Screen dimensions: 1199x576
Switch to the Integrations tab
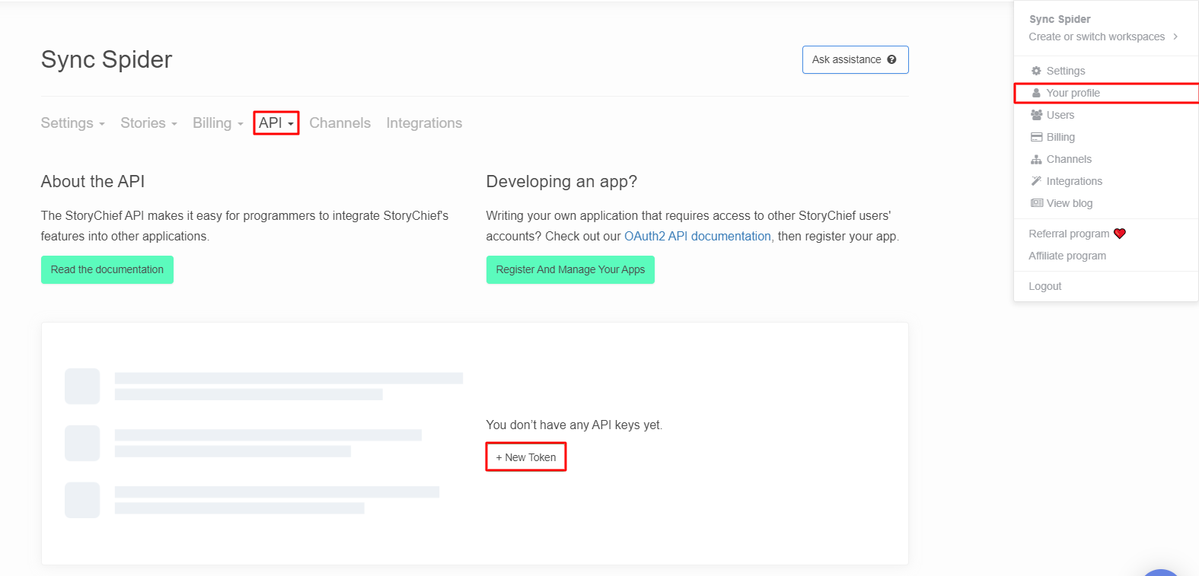(x=424, y=123)
